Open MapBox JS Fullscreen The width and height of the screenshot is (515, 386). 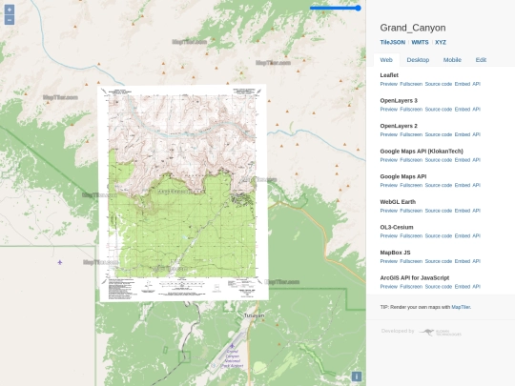[x=411, y=261]
